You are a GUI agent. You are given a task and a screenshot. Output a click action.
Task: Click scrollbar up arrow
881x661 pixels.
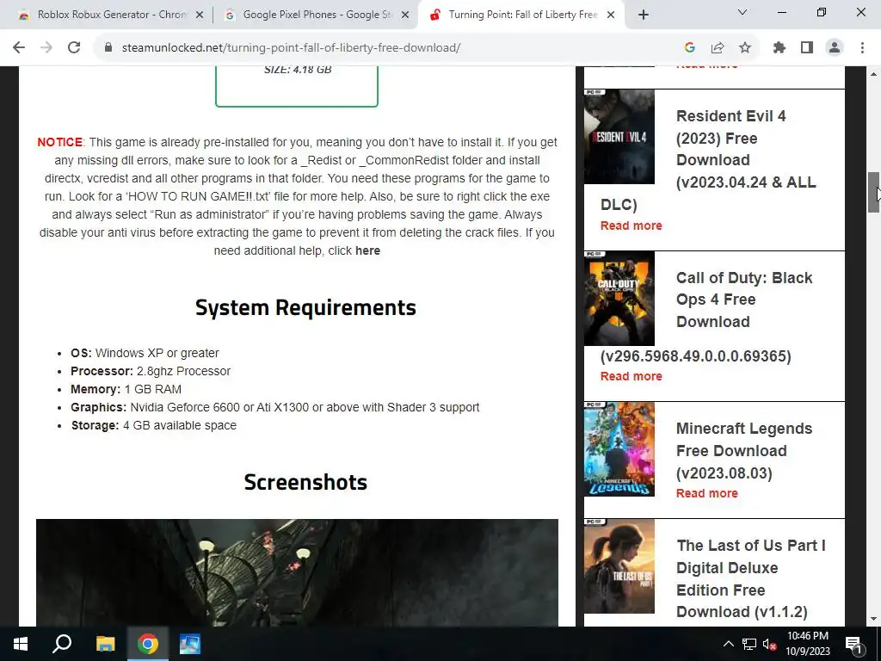tap(873, 74)
